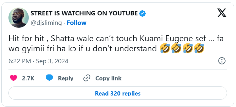Click the blue reply speech bubble icon
This screenshot has width=236, height=107.
49,78
